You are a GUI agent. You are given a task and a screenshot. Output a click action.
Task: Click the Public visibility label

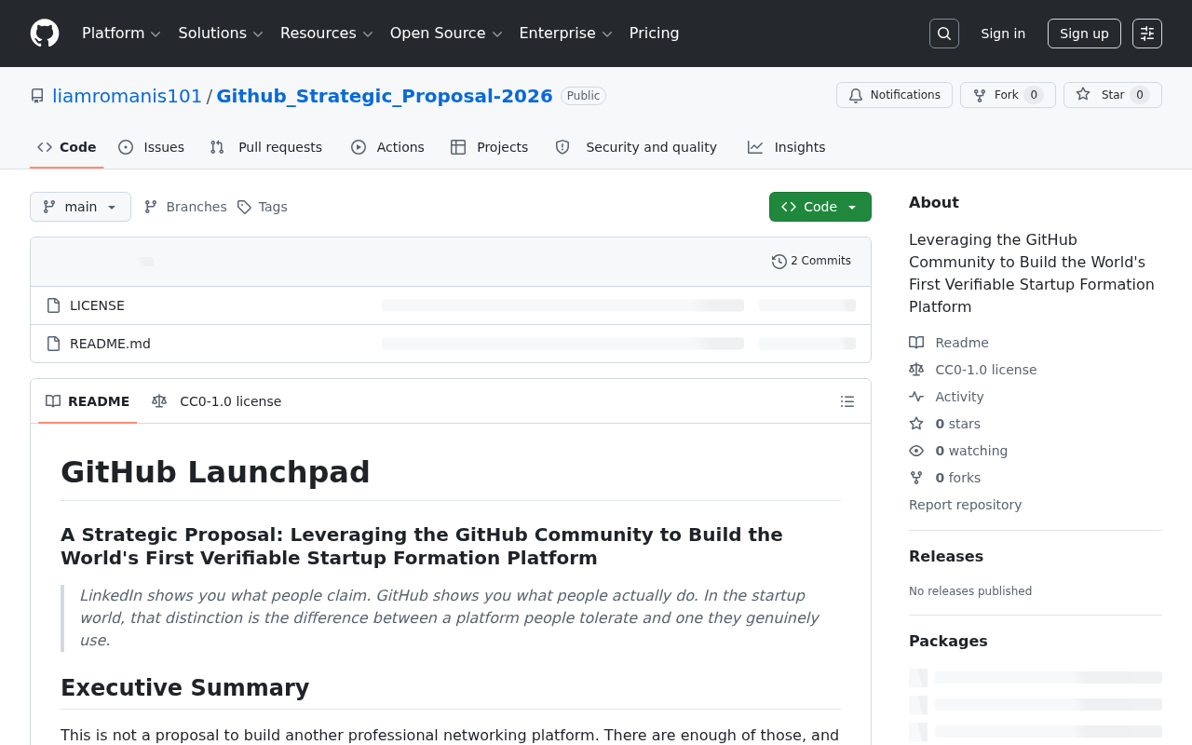[x=583, y=96]
